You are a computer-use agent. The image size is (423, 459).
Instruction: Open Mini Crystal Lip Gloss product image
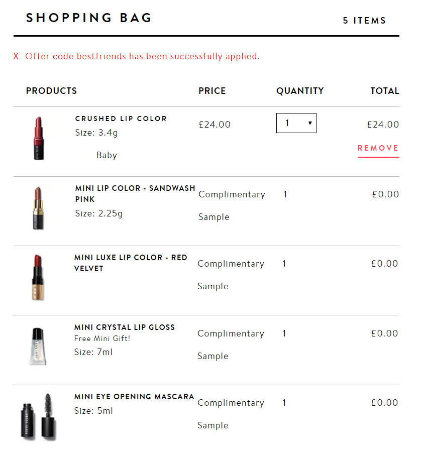coord(38,347)
